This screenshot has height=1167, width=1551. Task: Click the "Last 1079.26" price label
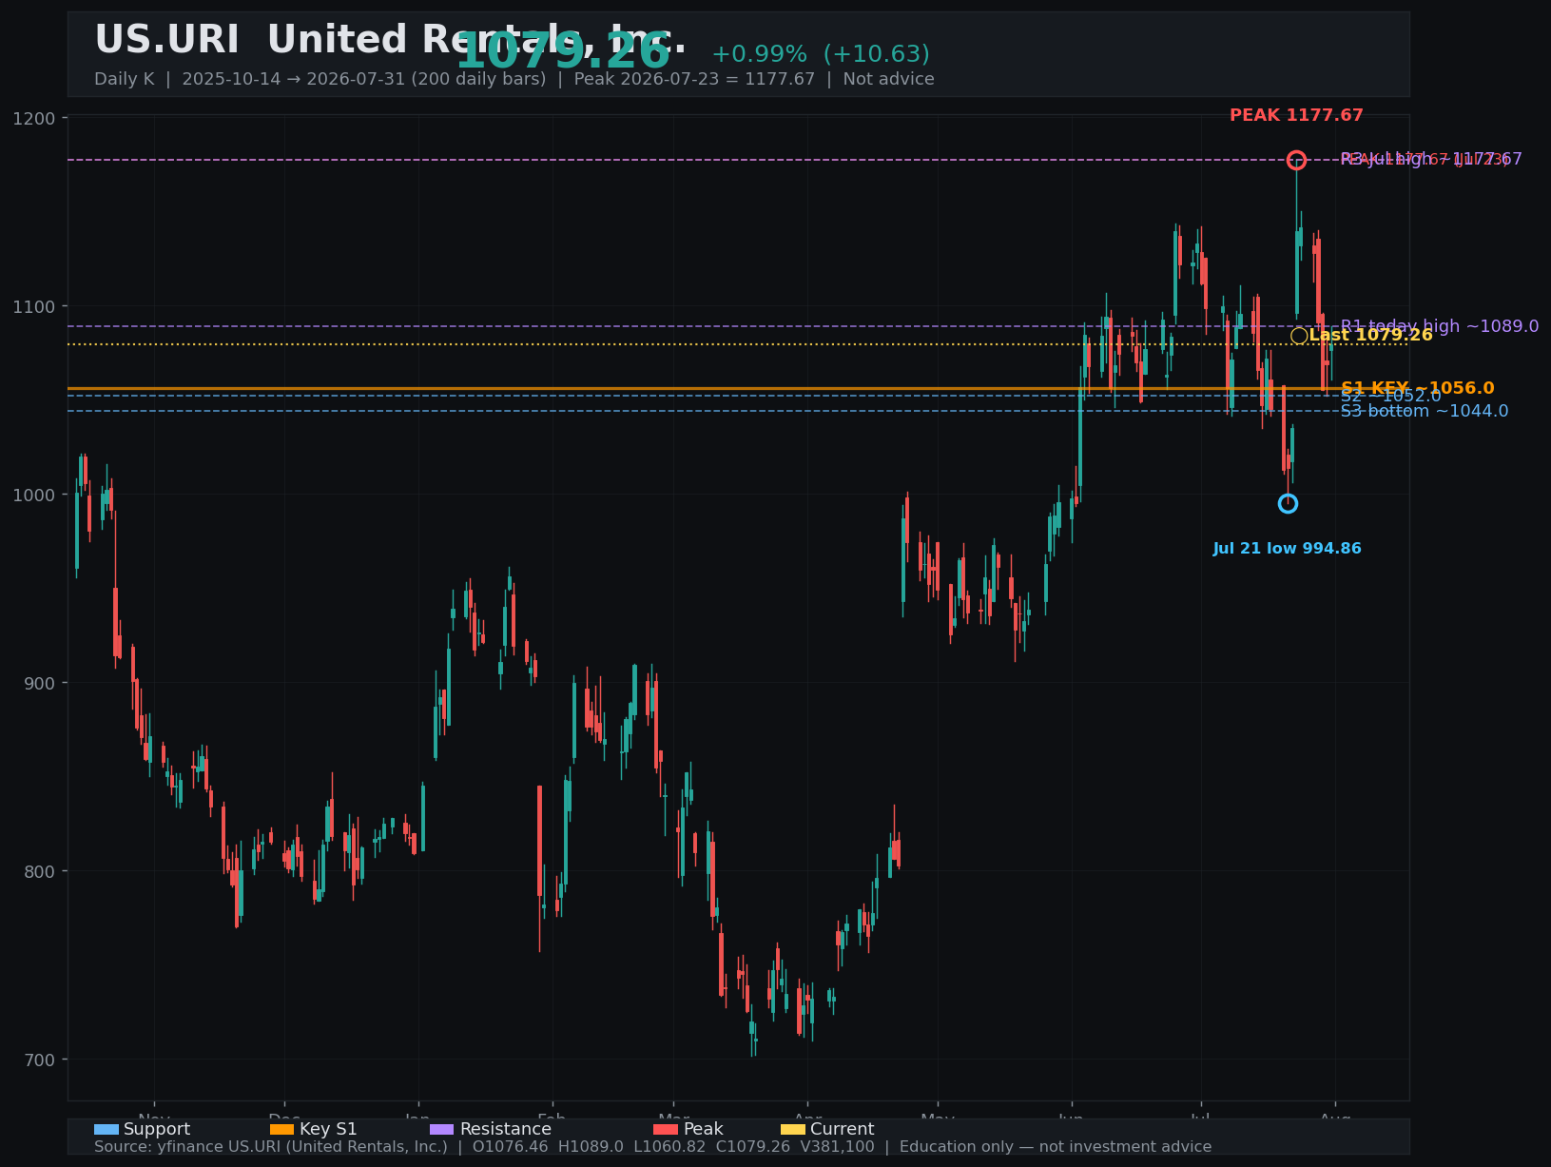(x=1370, y=335)
